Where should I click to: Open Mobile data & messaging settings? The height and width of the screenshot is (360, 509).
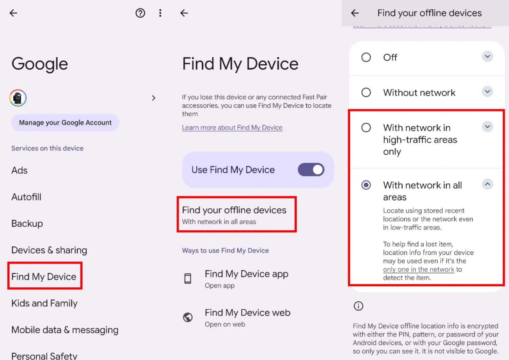tap(65, 330)
